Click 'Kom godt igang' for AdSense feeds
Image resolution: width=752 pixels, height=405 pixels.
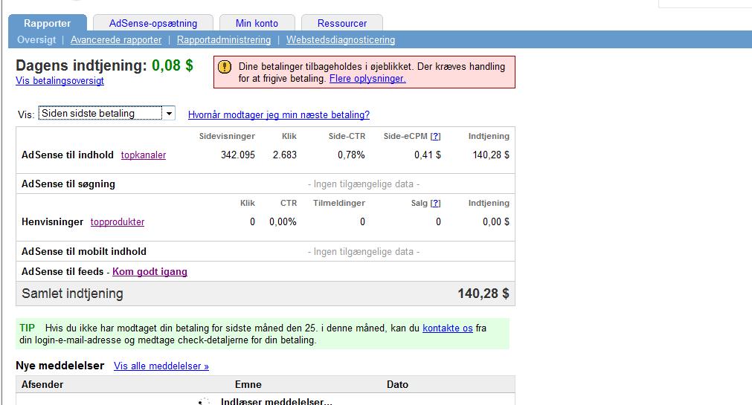[x=150, y=272]
